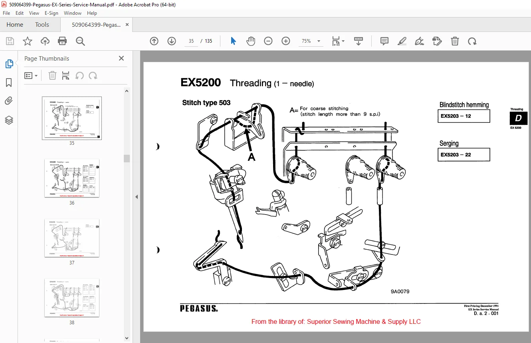Viewport: 531px width, 343px height.
Task: Open the fit page options icon
Action: 338,41
